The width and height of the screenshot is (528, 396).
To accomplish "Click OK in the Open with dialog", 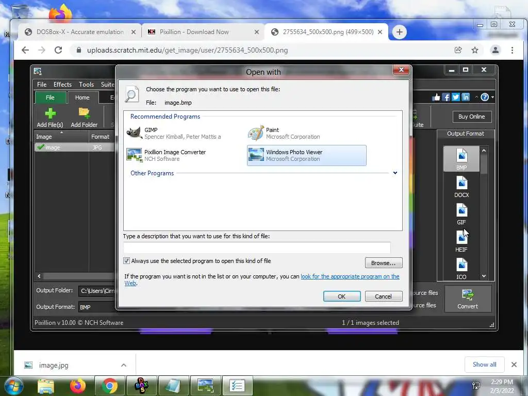I will 342,296.
